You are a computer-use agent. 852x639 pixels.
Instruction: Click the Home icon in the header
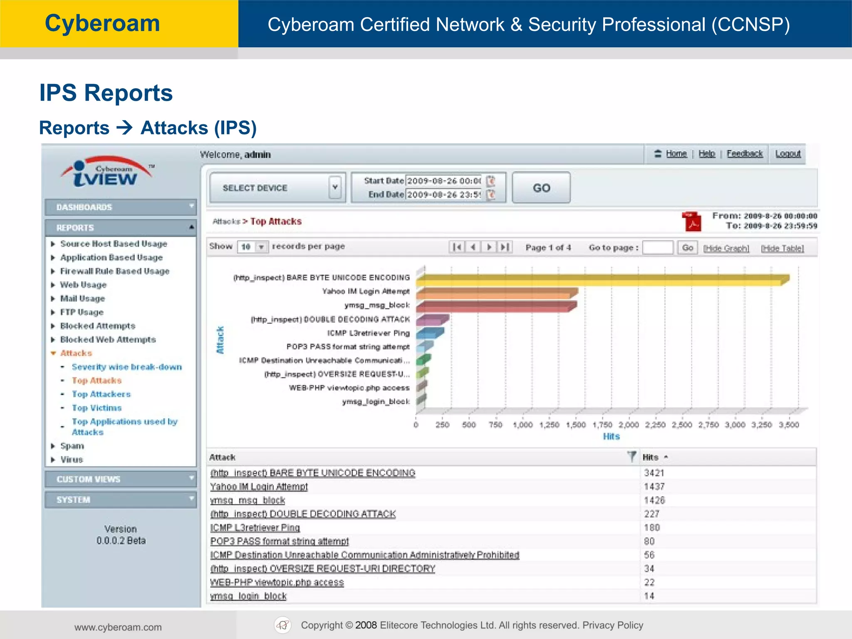pos(658,154)
